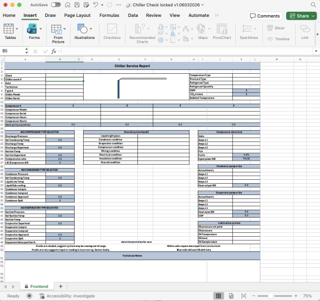
Task: Click the insert function fx icon
Action: tap(54, 51)
